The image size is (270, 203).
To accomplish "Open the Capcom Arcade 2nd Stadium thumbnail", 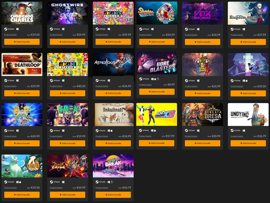I will click(113, 13).
